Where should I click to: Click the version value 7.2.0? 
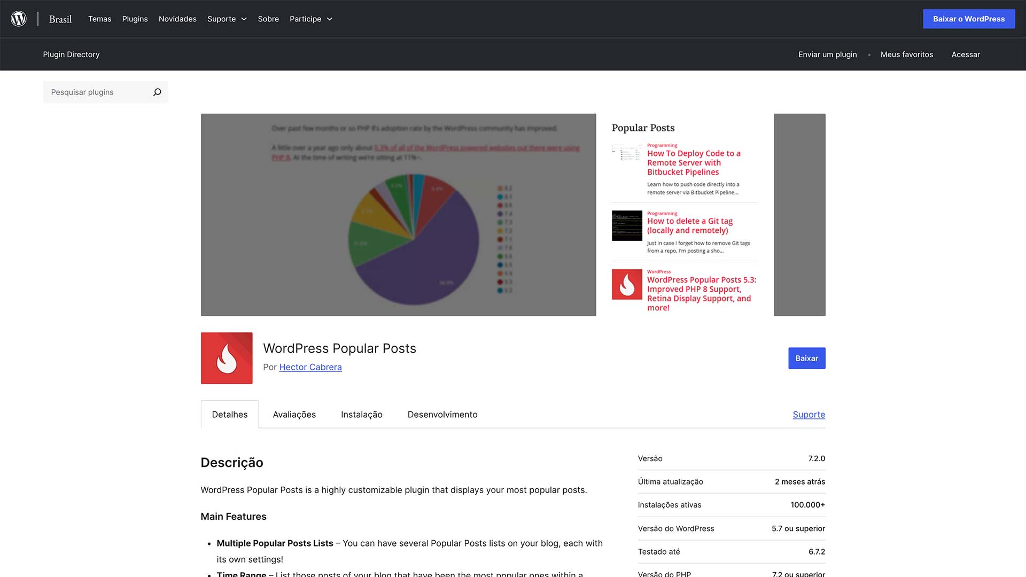pyautogui.click(x=817, y=459)
